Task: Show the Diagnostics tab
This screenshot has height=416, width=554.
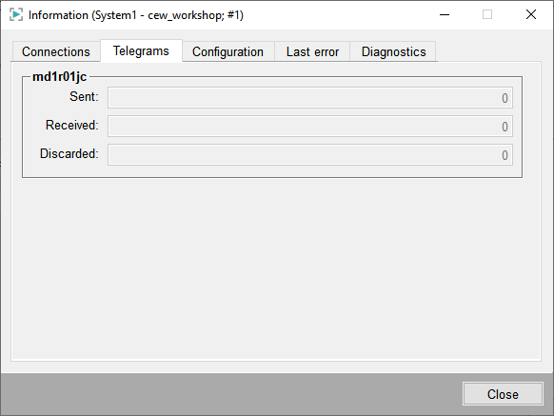Action: [x=393, y=51]
